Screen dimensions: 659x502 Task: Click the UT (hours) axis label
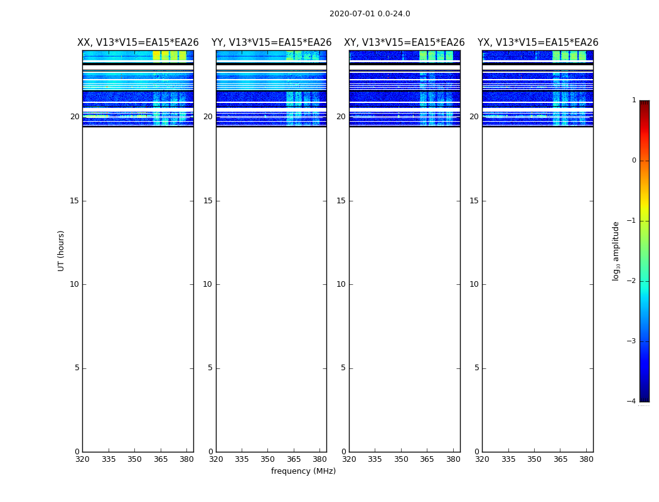click(62, 250)
